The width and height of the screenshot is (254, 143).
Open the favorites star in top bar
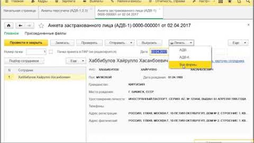tap(230, 1)
